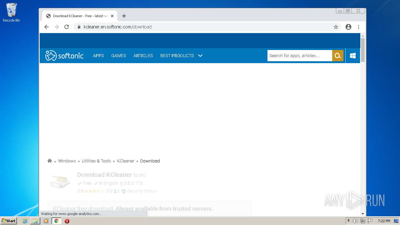Close the Download KCleaner tab

(x=112, y=16)
